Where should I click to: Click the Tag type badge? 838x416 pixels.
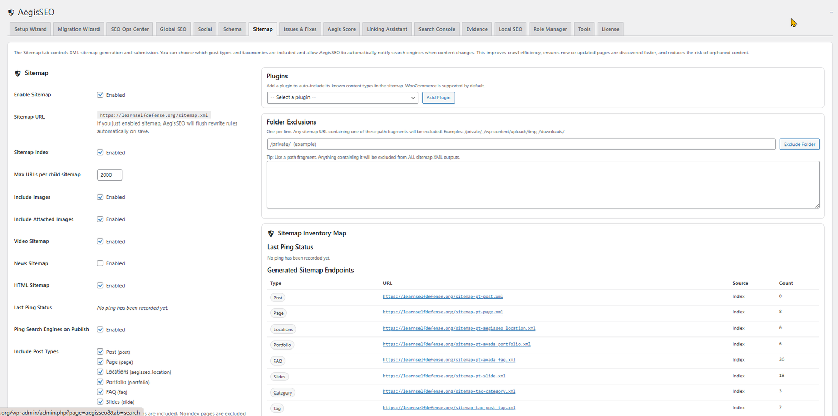pyautogui.click(x=277, y=409)
